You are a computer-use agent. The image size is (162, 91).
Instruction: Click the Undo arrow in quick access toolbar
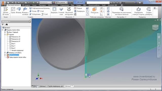point(19,2)
